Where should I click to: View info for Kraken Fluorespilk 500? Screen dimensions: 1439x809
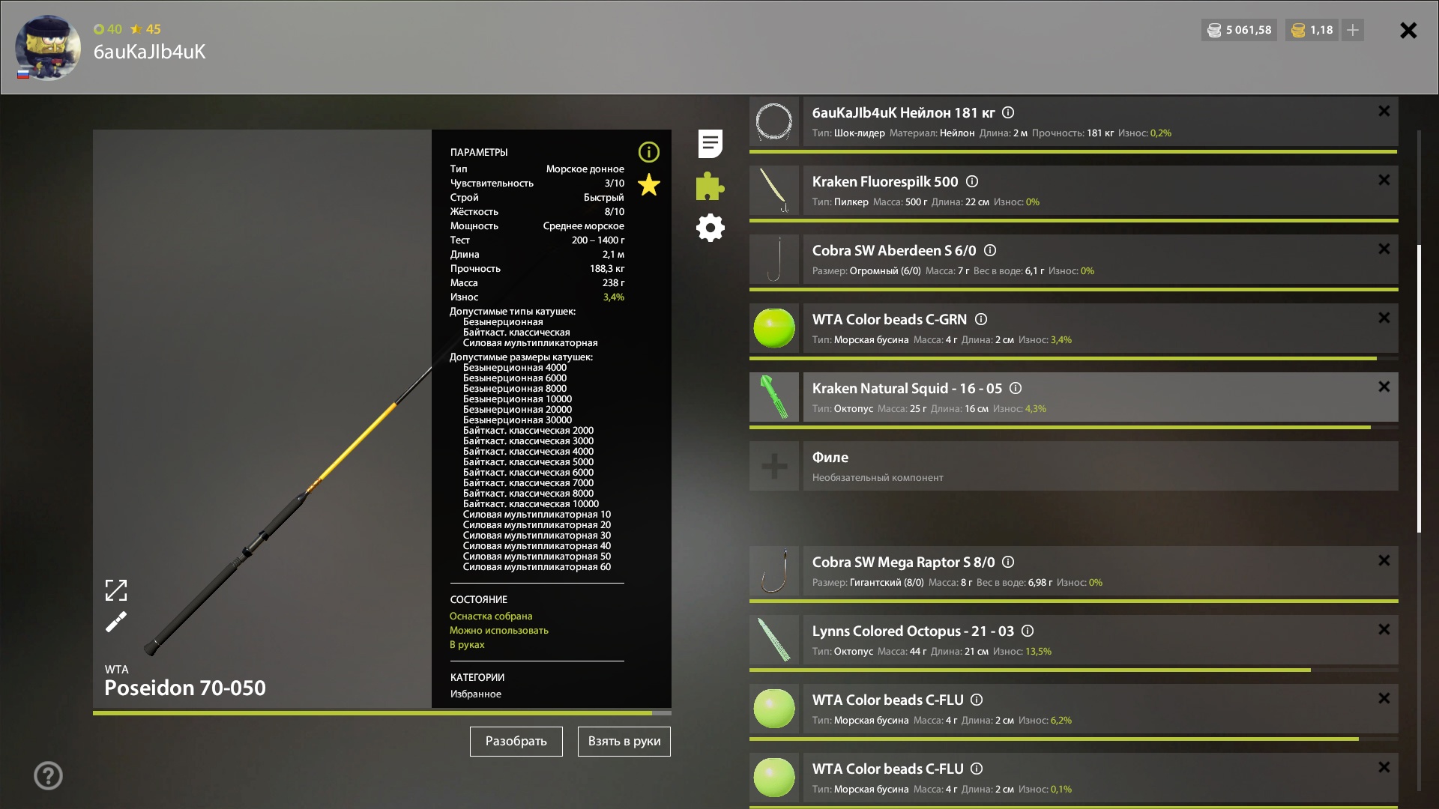click(972, 181)
